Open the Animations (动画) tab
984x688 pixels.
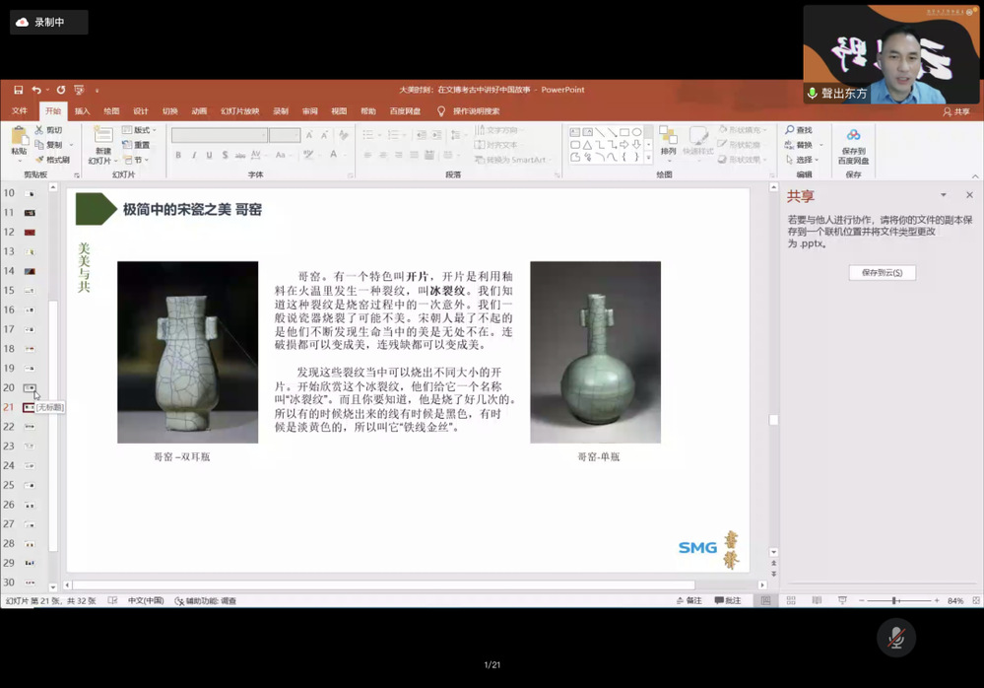199,111
